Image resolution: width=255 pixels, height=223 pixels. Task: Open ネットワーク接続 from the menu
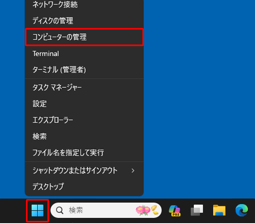coord(84,5)
